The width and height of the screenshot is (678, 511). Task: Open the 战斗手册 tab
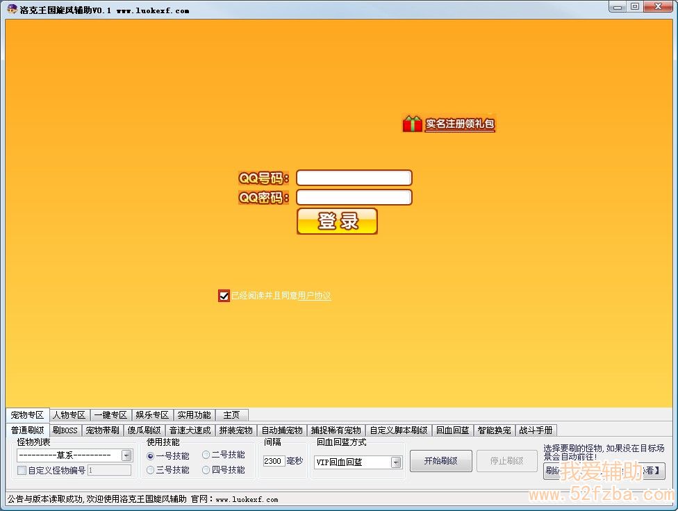point(536,430)
